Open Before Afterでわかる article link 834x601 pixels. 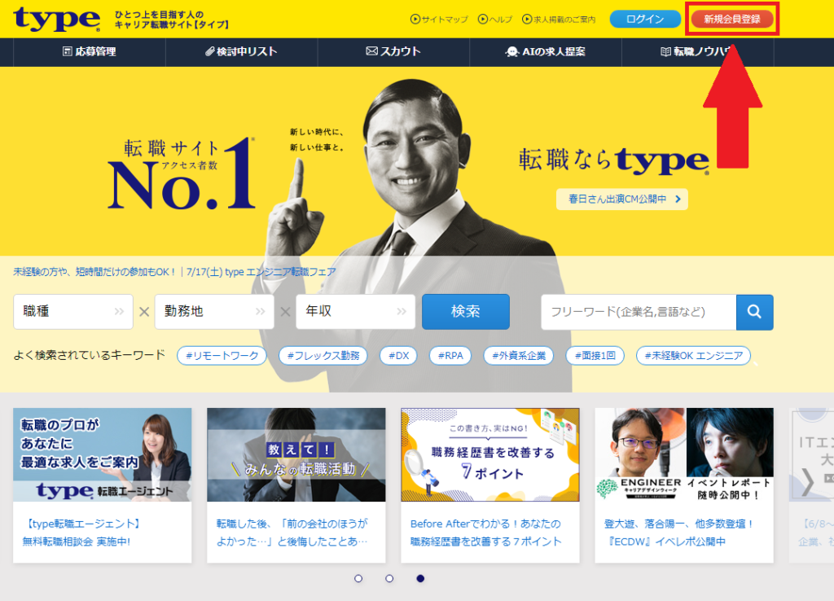(485, 533)
